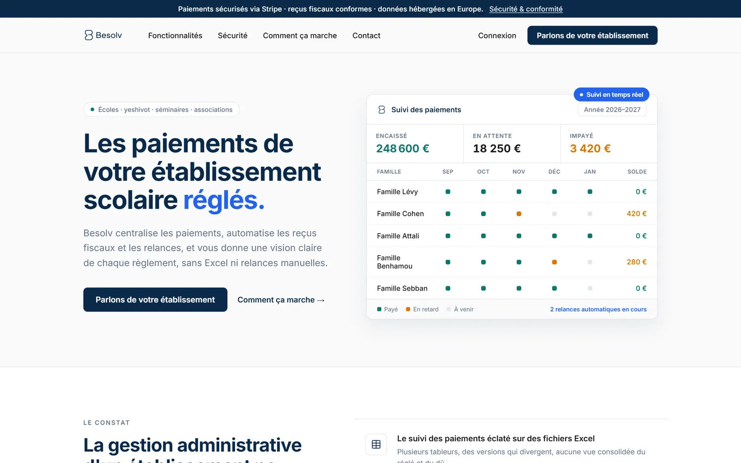The image size is (741, 463).
Task: Click the FAMILLE column header
Action: [389, 172]
